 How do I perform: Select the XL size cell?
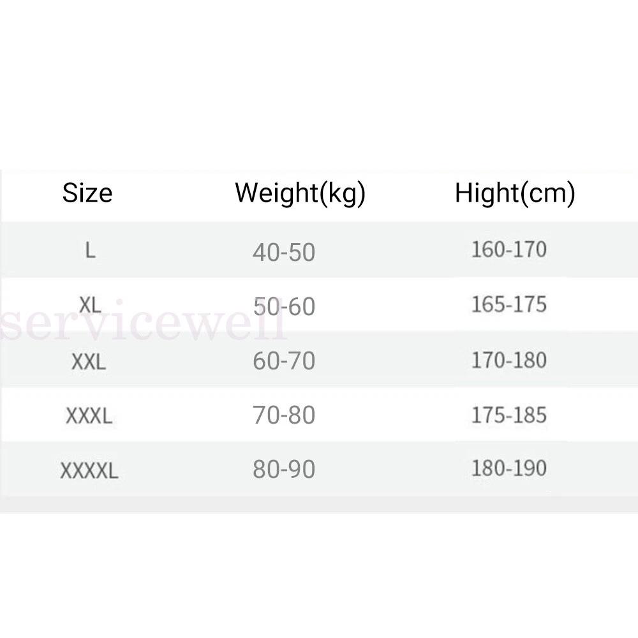click(x=90, y=305)
